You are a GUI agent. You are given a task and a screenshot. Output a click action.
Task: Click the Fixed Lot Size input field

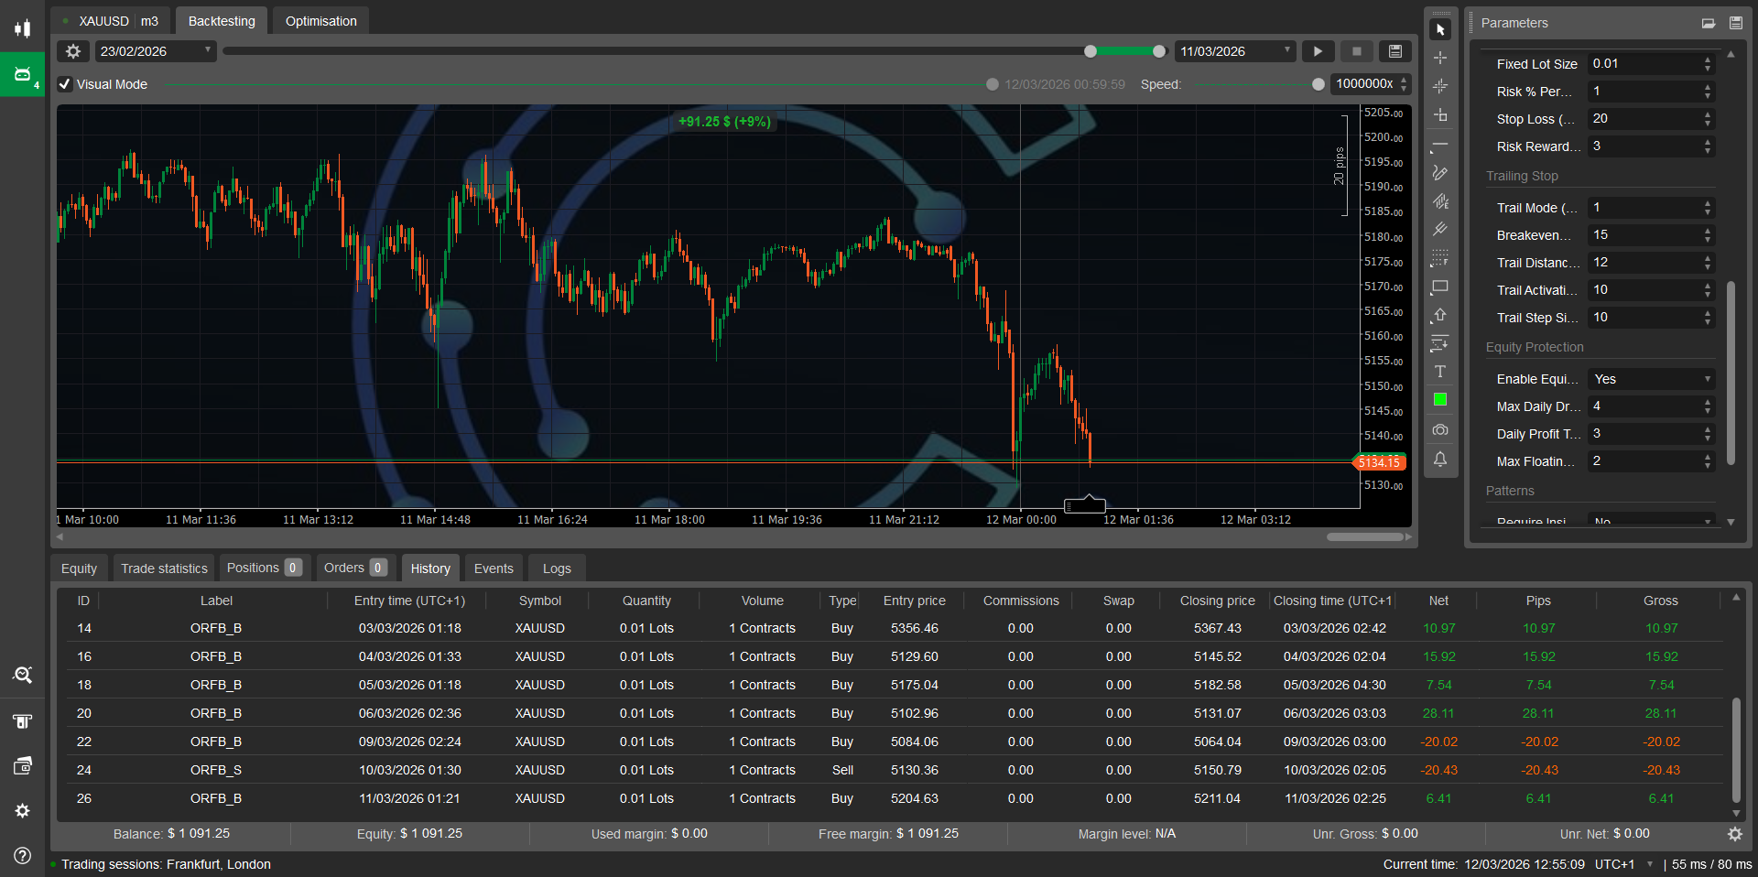coord(1644,64)
